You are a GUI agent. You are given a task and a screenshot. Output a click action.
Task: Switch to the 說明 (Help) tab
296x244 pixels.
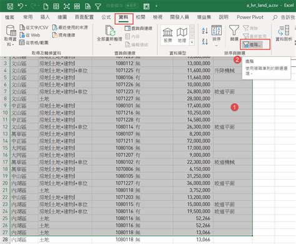pyautogui.click(x=224, y=17)
